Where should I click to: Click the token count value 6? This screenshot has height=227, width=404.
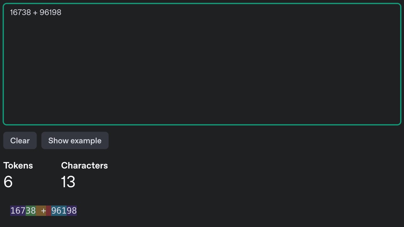click(8, 182)
